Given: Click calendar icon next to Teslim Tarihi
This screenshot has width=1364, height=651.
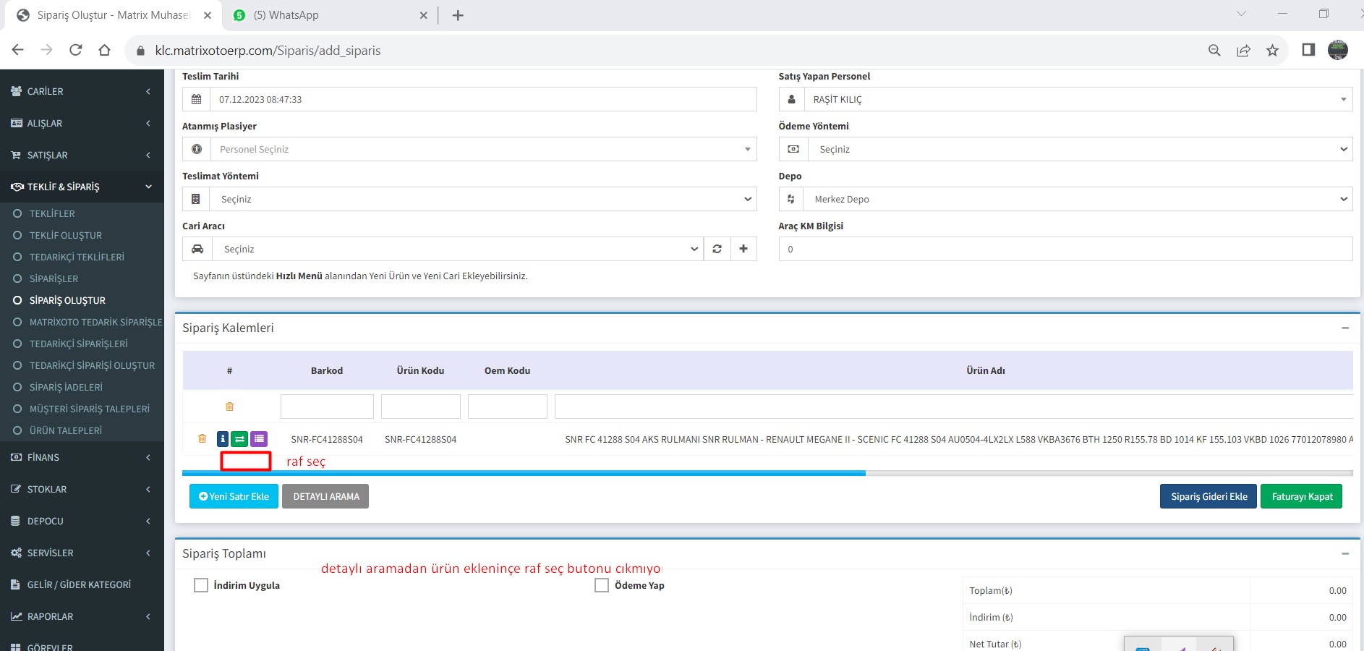Looking at the screenshot, I should tap(196, 99).
